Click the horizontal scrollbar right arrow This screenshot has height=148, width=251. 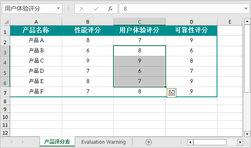click(x=240, y=142)
